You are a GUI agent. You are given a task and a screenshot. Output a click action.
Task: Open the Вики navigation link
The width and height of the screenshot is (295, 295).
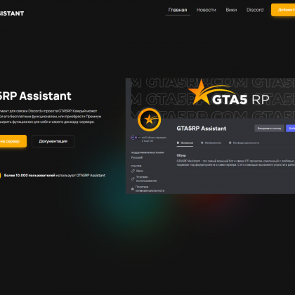[231, 10]
